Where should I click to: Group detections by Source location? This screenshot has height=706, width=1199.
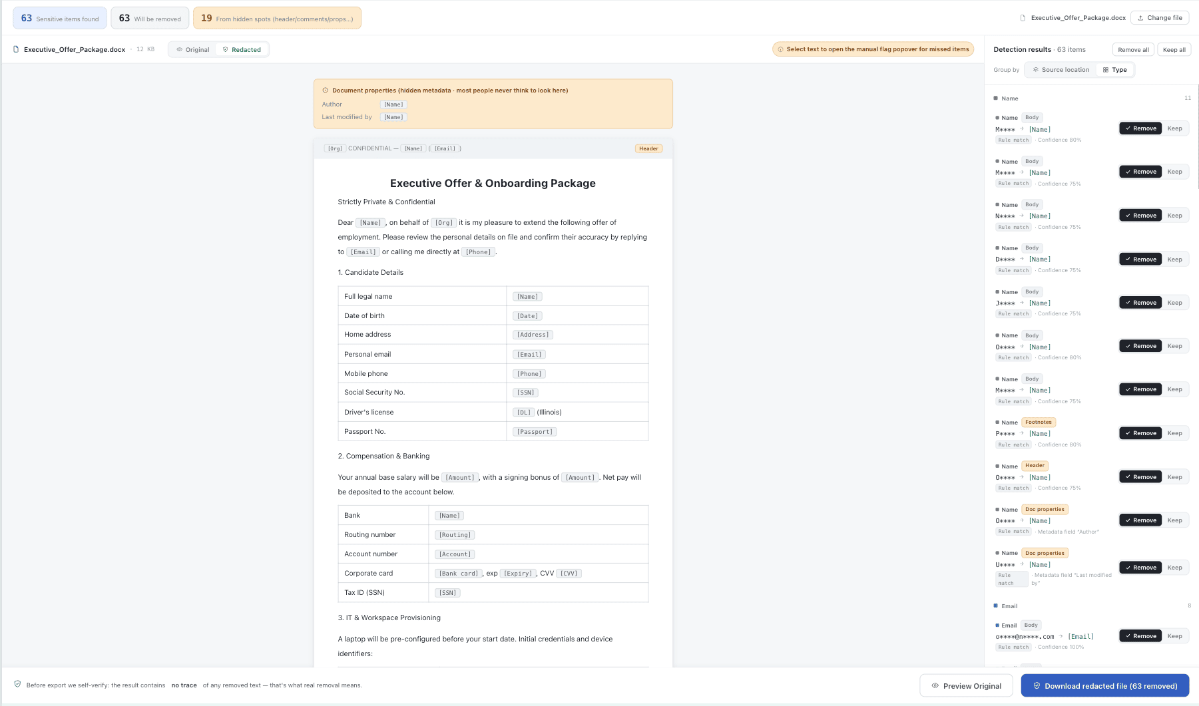click(1061, 70)
